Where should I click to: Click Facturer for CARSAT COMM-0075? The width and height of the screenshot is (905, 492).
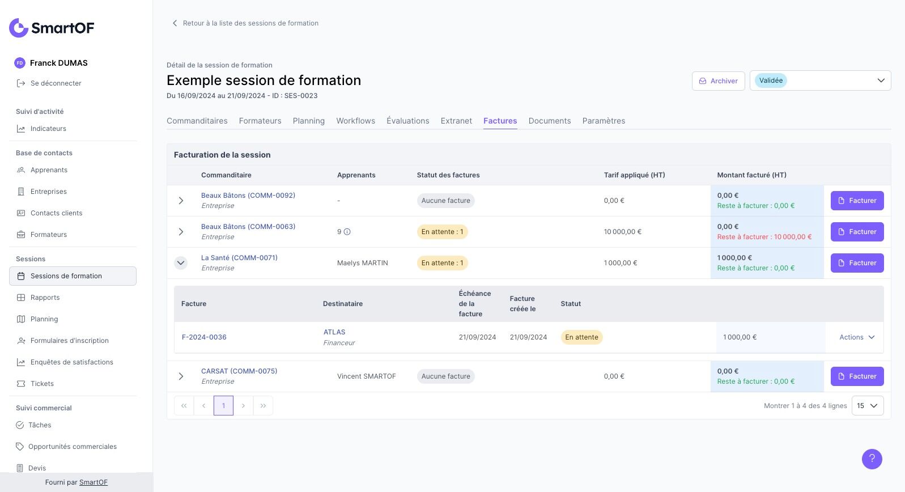click(x=857, y=376)
